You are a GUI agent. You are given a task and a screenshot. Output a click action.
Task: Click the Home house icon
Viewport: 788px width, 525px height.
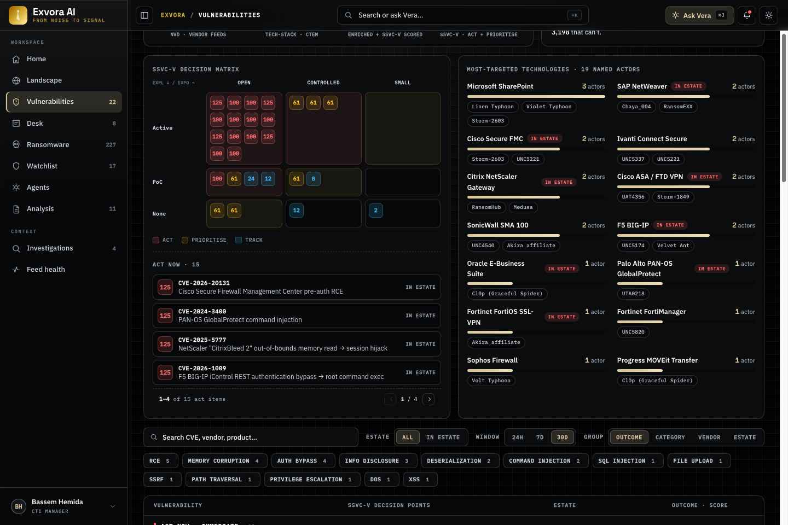(x=16, y=59)
